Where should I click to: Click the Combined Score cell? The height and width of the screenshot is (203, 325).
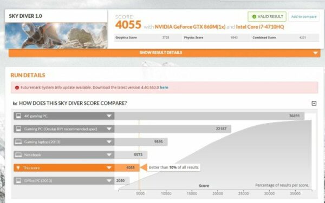click(285, 38)
